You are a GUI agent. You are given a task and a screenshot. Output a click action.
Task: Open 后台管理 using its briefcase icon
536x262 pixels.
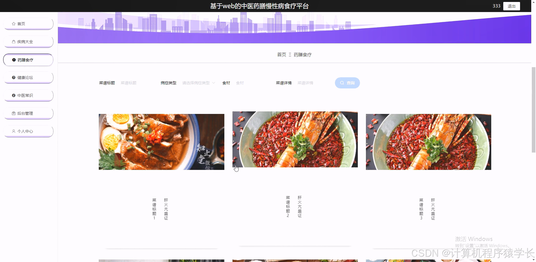pyautogui.click(x=13, y=113)
